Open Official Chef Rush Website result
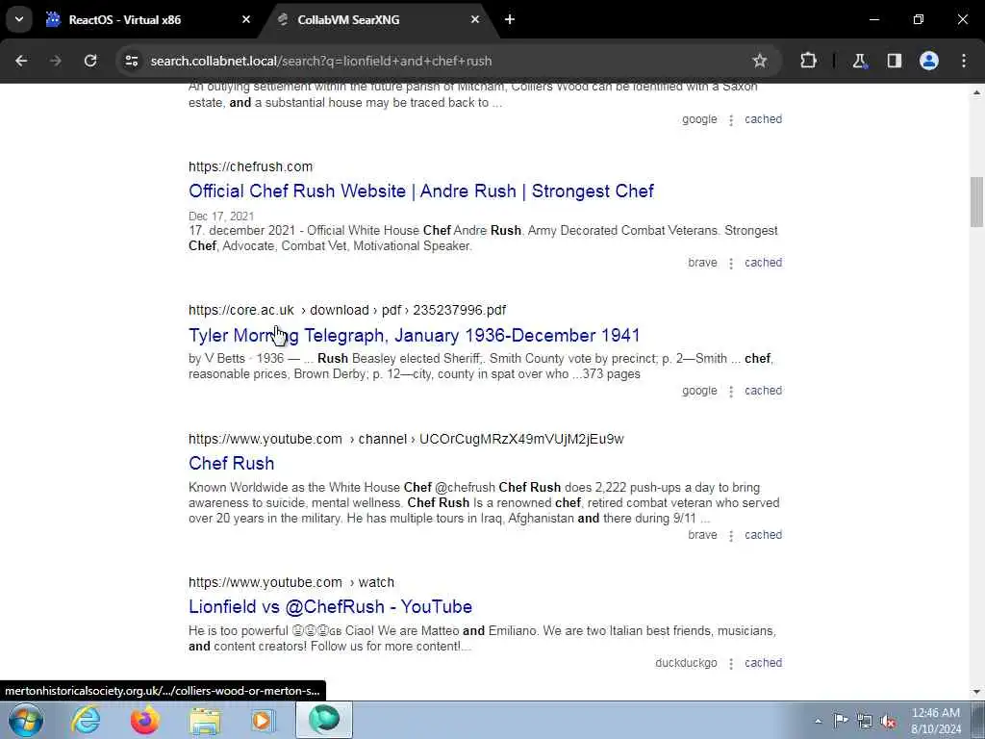985x739 pixels. [x=421, y=191]
